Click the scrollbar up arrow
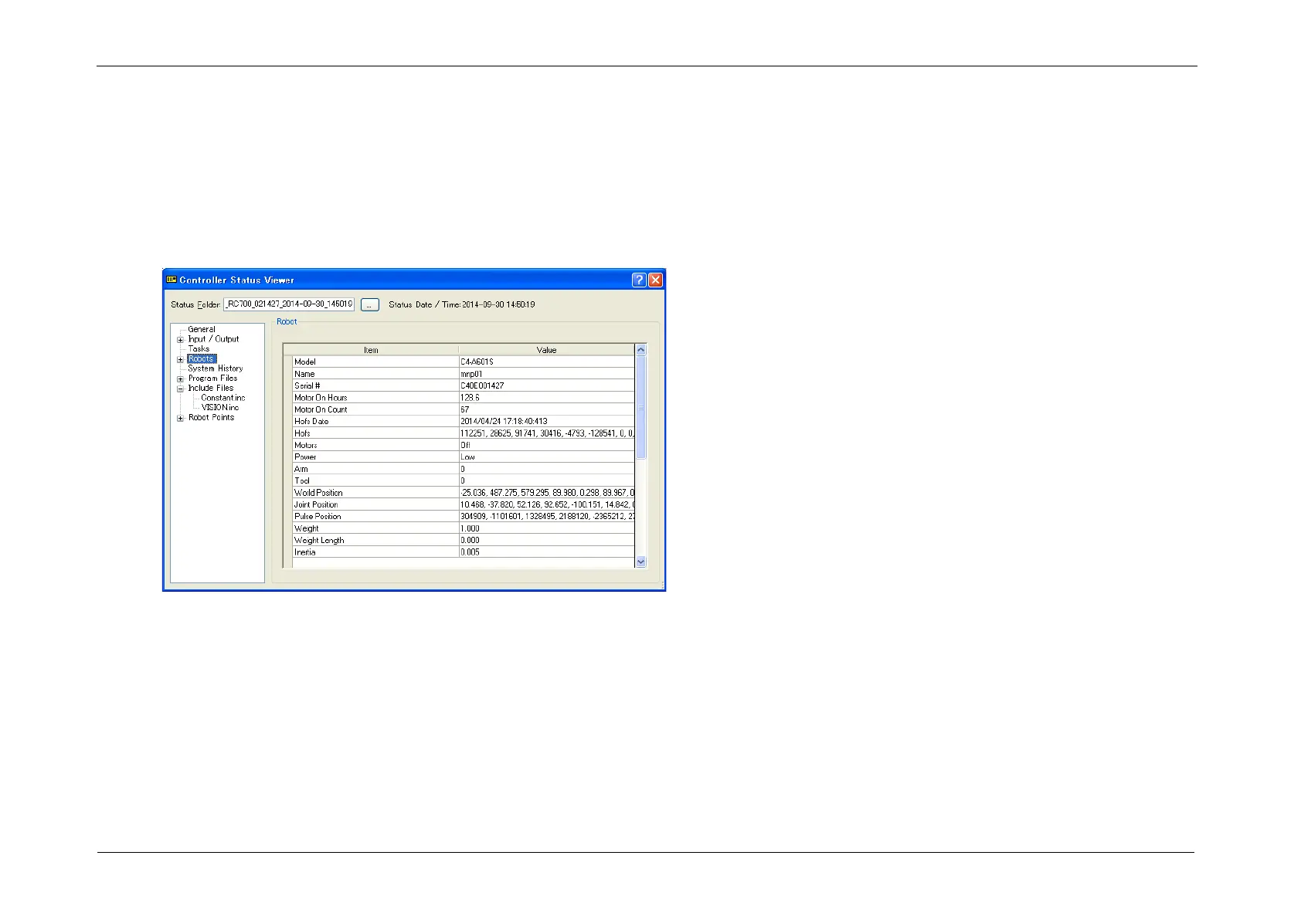 (640, 350)
